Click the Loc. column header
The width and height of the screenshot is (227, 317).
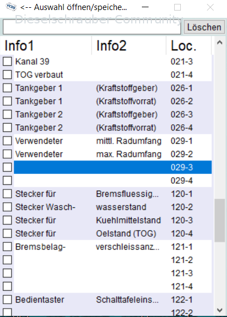[189, 46]
